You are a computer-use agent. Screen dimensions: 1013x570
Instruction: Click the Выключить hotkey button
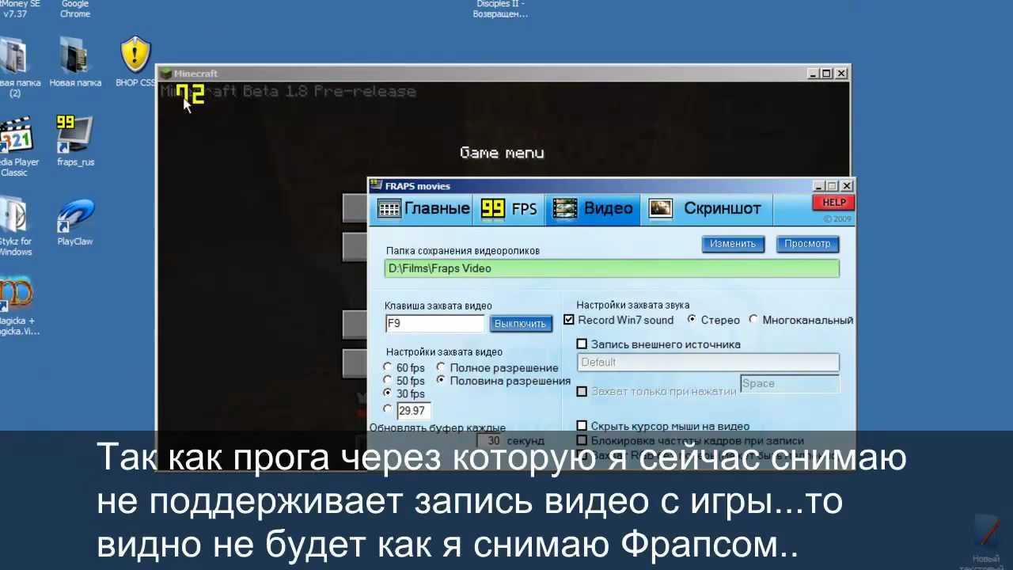[x=520, y=324]
